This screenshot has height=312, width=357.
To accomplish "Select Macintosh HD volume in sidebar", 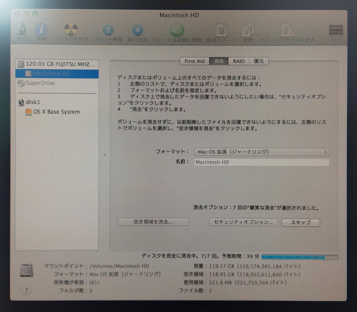I will pos(57,74).
